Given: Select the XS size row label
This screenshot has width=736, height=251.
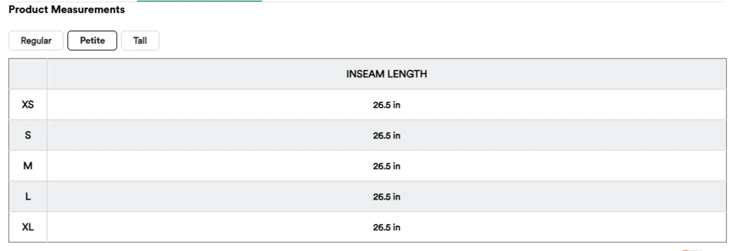Looking at the screenshot, I should (x=28, y=105).
